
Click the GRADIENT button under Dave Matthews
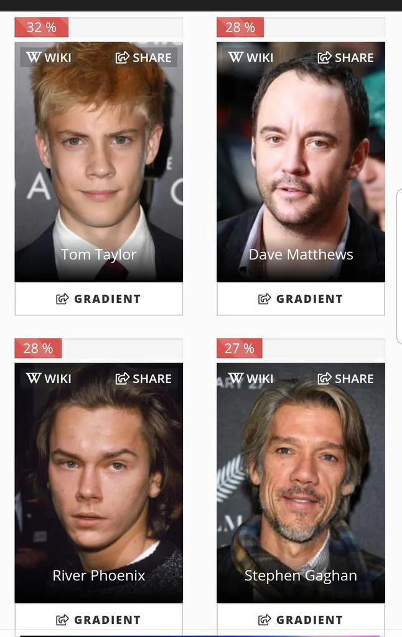(301, 299)
